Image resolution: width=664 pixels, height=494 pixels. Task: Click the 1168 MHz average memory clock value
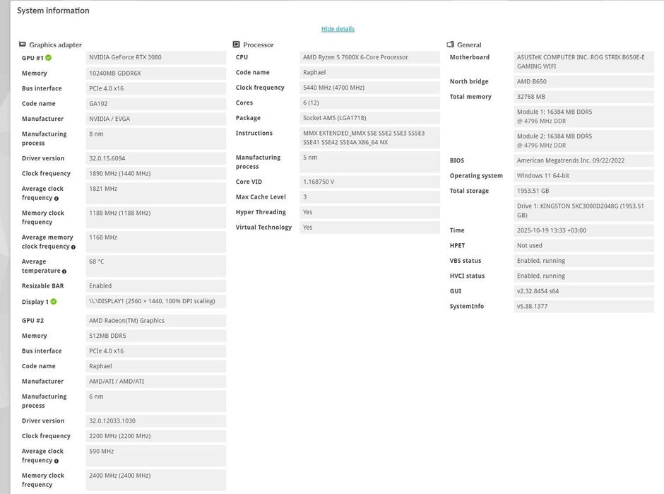(156, 242)
